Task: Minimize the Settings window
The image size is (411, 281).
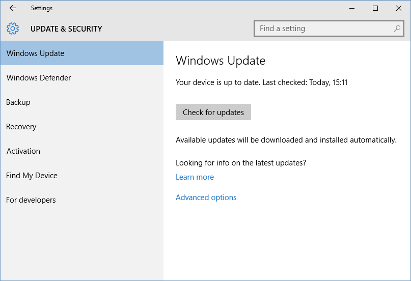Action: tap(352, 8)
